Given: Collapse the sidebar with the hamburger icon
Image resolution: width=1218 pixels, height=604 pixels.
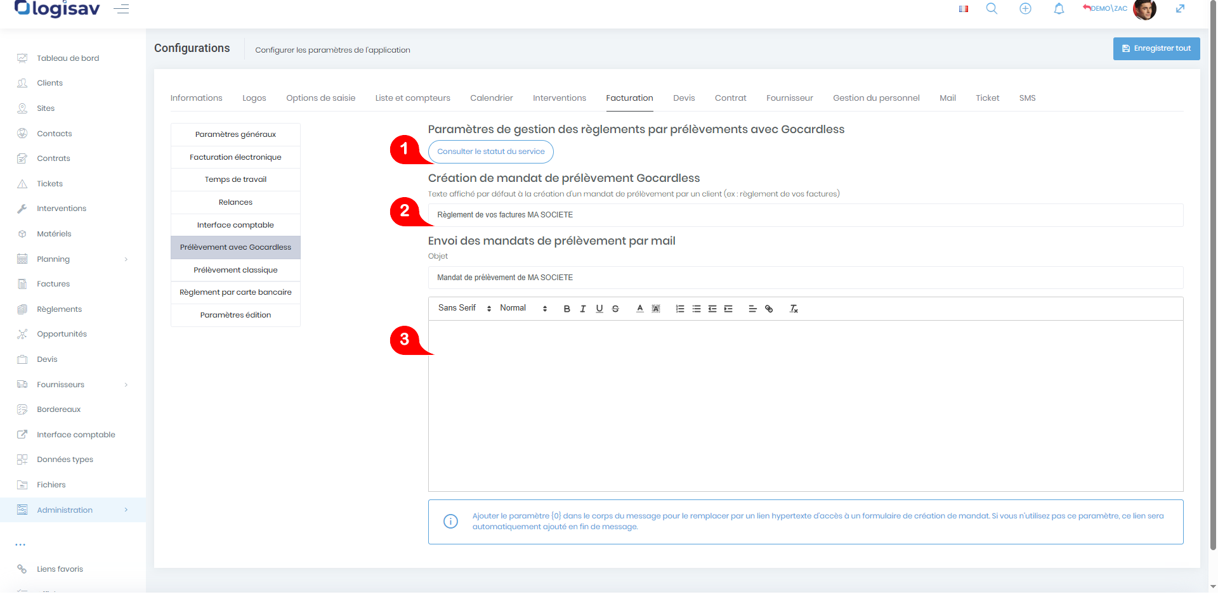Looking at the screenshot, I should point(121,9).
